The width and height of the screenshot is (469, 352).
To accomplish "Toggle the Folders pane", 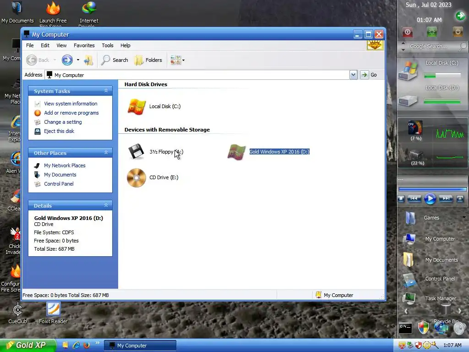I will pos(148,60).
